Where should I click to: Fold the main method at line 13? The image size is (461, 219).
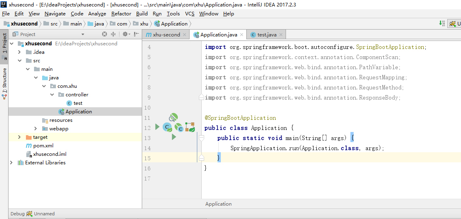point(201,137)
